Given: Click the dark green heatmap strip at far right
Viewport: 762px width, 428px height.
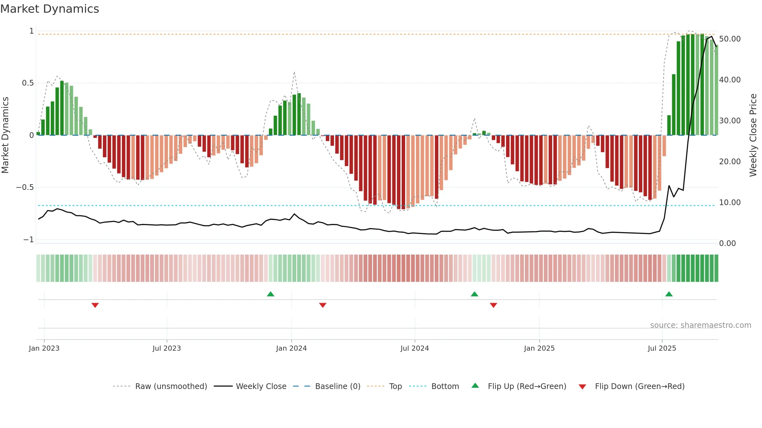Looking at the screenshot, I should point(716,268).
